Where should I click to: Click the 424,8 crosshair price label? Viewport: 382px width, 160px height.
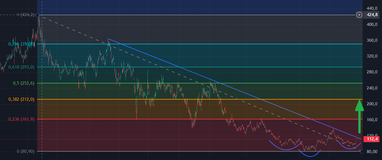click(372, 15)
